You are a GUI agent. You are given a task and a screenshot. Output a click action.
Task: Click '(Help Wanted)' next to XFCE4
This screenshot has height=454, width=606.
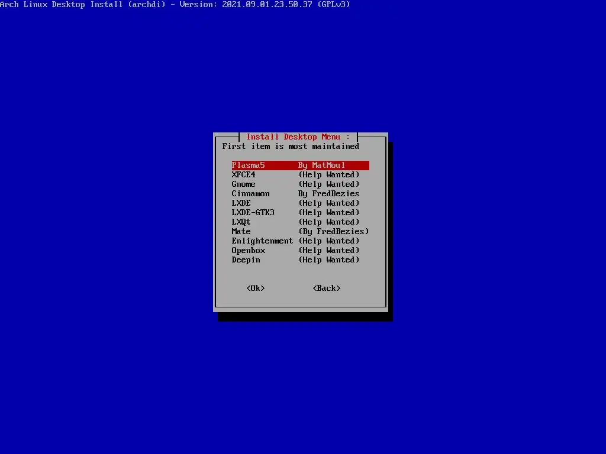point(329,175)
